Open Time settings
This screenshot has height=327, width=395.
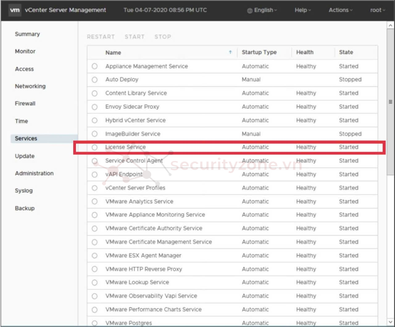tap(21, 121)
